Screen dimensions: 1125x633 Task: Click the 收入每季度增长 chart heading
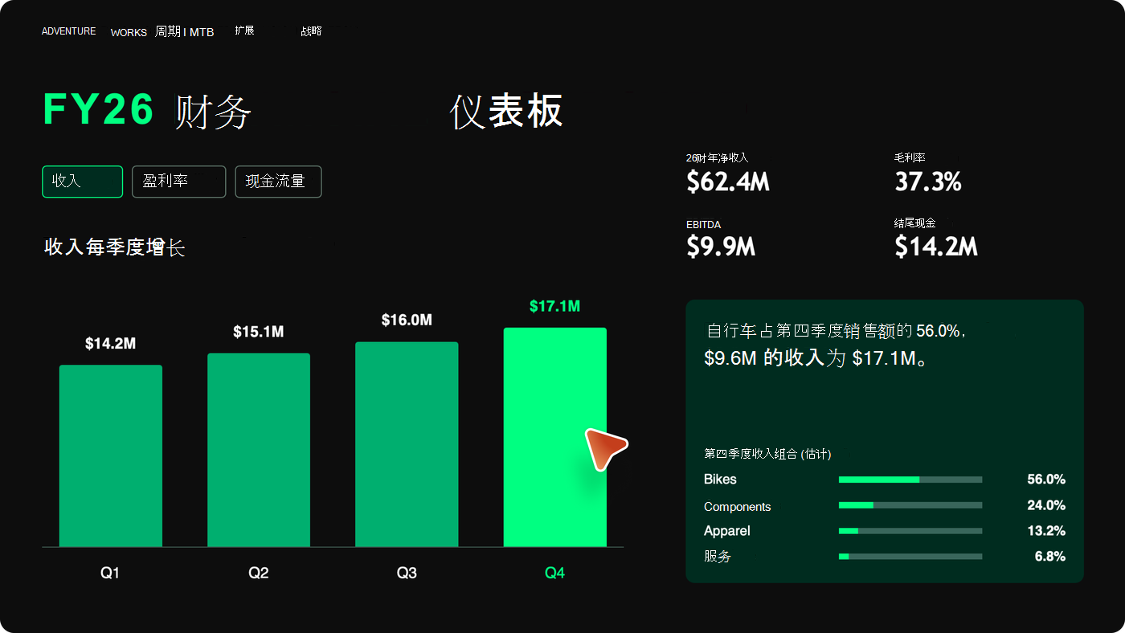[115, 247]
